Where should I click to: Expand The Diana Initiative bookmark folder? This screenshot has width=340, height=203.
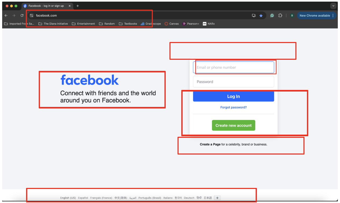pos(53,24)
